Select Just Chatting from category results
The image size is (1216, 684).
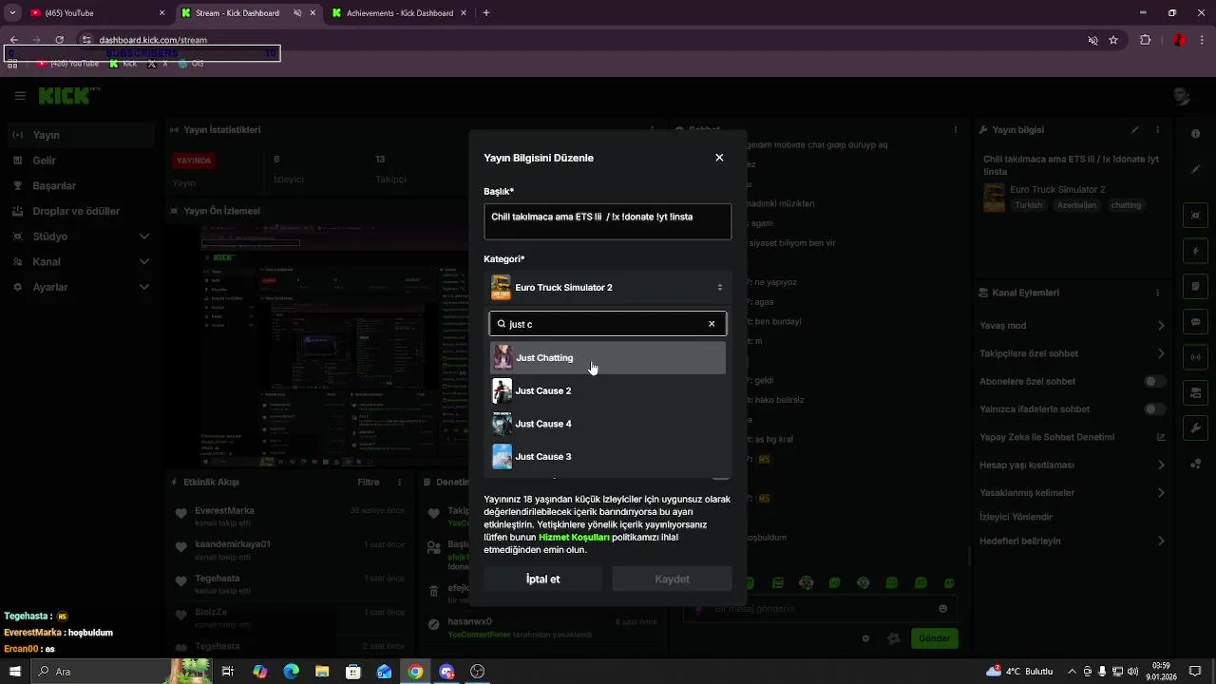click(x=607, y=358)
